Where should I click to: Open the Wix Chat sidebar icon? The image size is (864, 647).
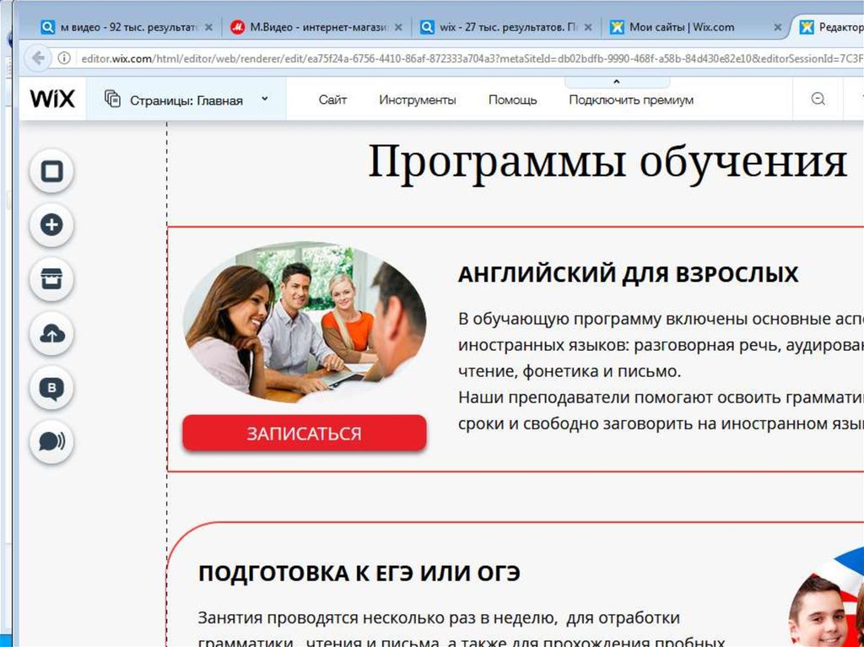51,442
